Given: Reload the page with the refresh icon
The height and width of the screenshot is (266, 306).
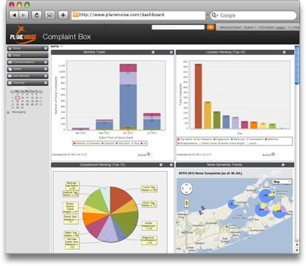Looking at the screenshot, I should 37,15.
